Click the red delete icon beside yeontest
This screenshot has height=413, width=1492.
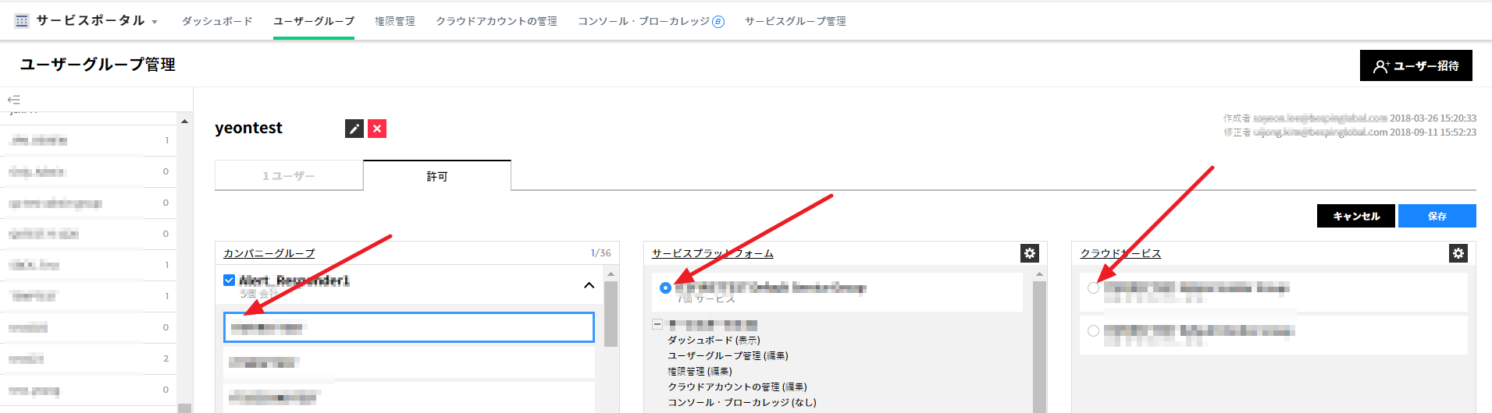377,129
